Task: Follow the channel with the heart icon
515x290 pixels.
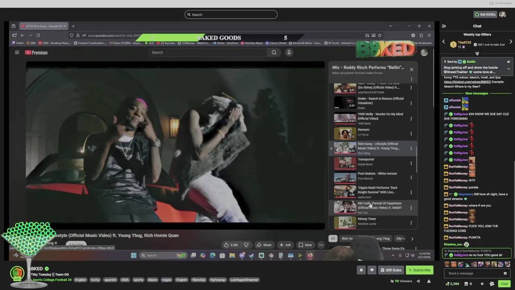Action: pos(372,270)
